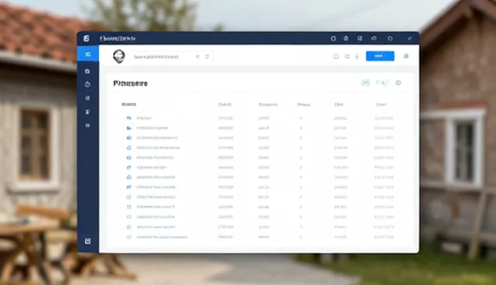The height and width of the screenshot is (285, 496).
Task: Click the house-shaped icon in the dark title bar
Action: 333,38
